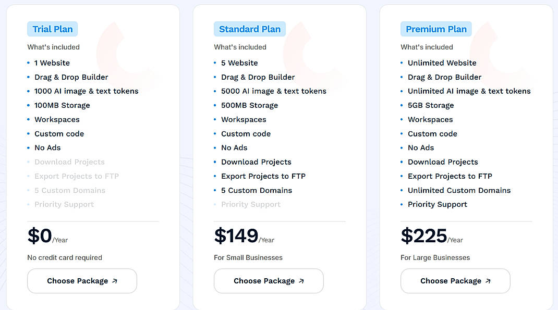This screenshot has height=310, width=558.
Task: Click the bullet icon next to No Ads under Standard Plan
Action: [216, 147]
